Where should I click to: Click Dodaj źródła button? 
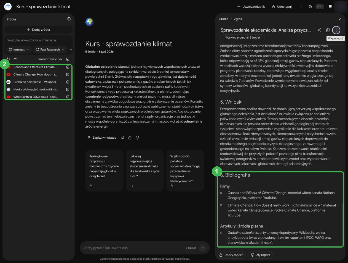tap(38, 30)
